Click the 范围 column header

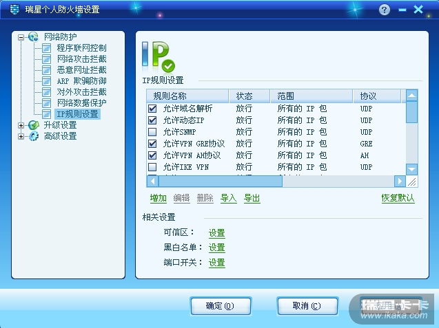pos(312,96)
